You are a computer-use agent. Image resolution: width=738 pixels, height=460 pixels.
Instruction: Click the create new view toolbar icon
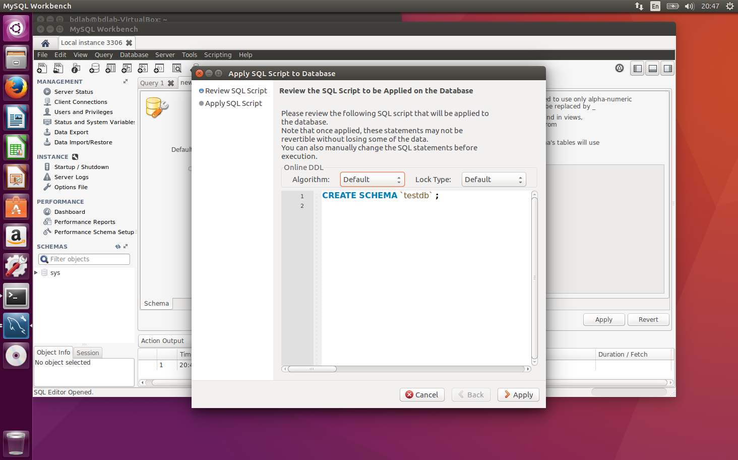coord(127,68)
